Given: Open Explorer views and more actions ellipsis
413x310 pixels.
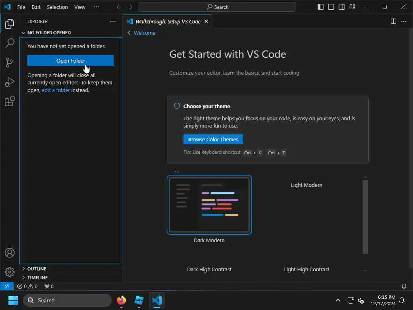Looking at the screenshot, I should (113, 21).
